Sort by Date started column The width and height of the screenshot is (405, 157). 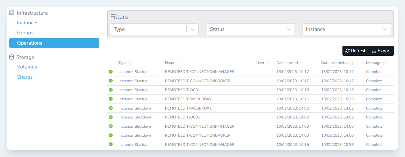301,63
